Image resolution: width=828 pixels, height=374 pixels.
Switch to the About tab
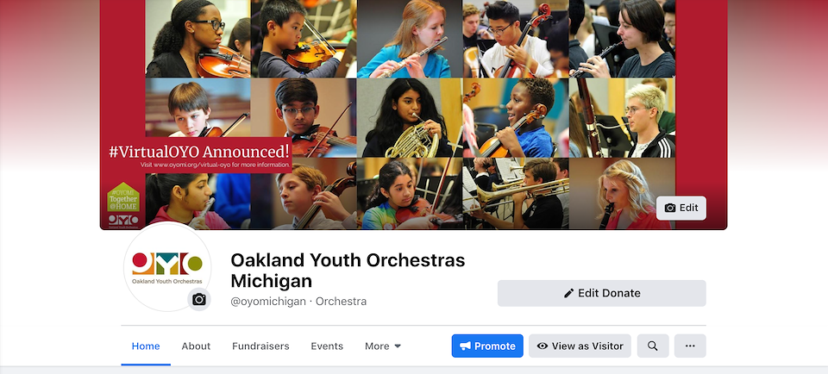tap(196, 346)
